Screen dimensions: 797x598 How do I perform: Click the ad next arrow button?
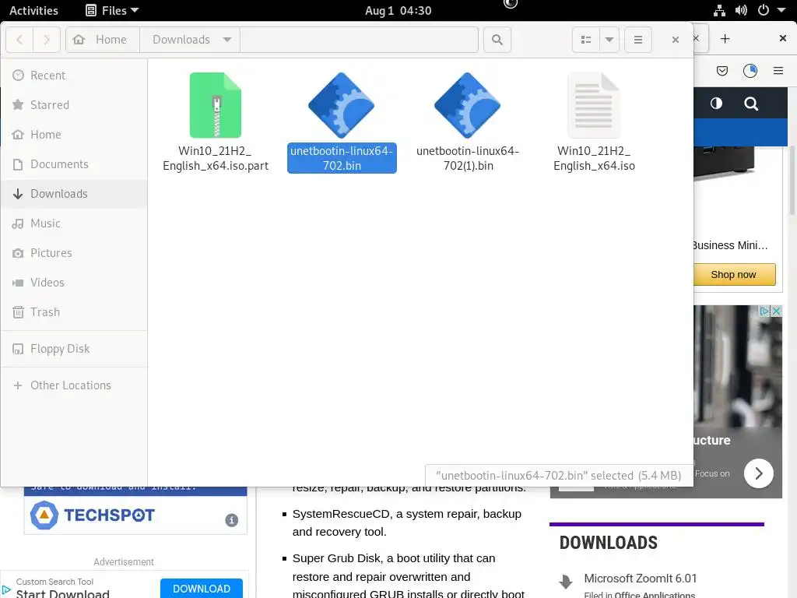[x=758, y=473]
